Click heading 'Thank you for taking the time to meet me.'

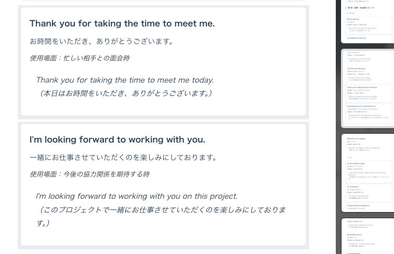(122, 23)
